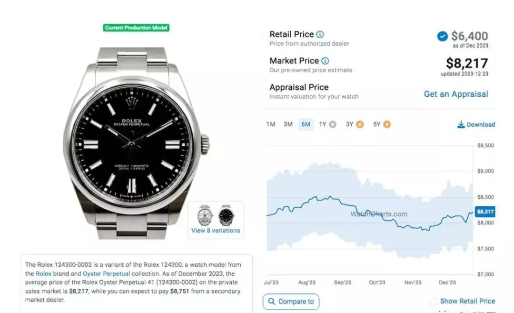
Task: Click the $8,217 price marker on chart
Action: (485, 212)
